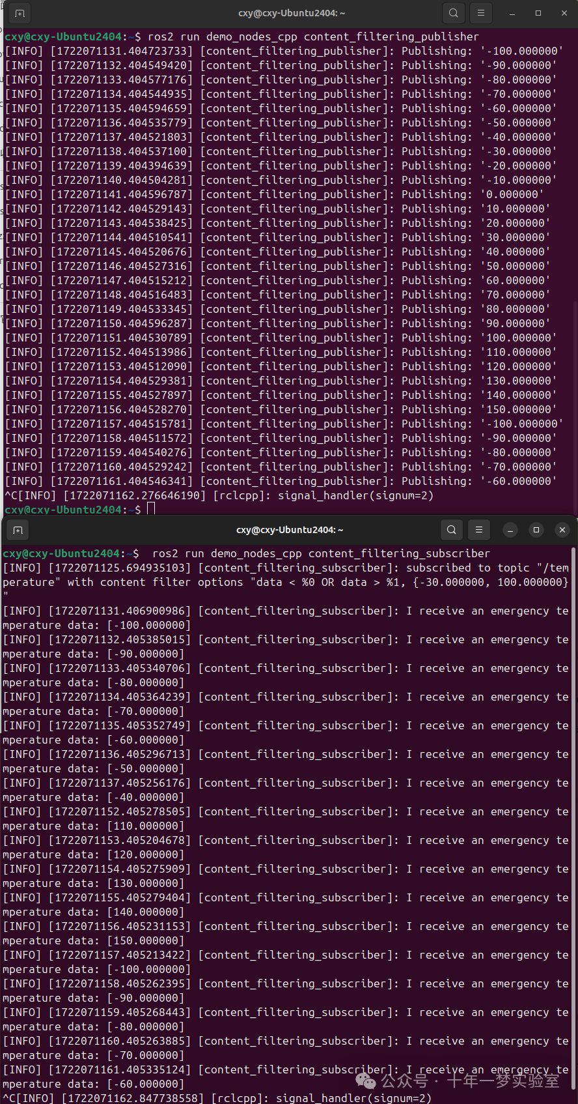Click subscriber line with timestamp 1722071133.405340706

tap(286, 675)
